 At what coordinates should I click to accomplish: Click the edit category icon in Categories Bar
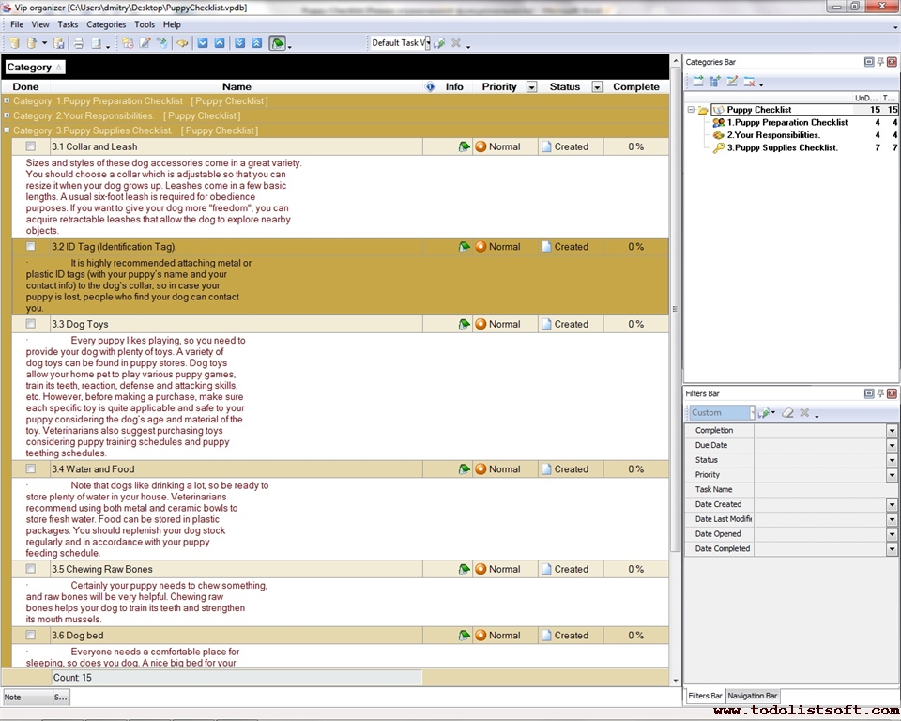(x=732, y=82)
